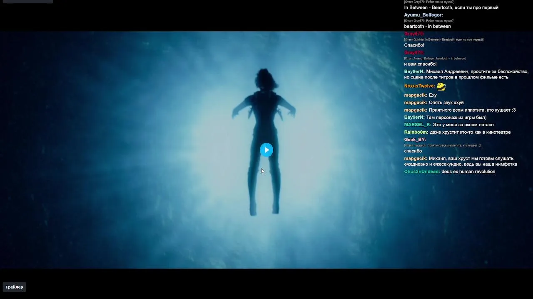
Task: Select the message "deus ex human revolution"
Action: 468,172
